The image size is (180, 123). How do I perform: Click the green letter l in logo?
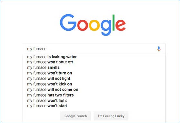click(x=114, y=23)
